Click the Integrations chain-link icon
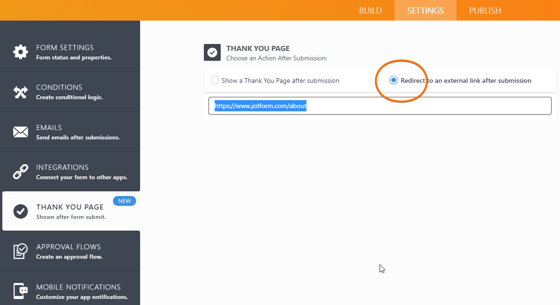 click(x=20, y=172)
